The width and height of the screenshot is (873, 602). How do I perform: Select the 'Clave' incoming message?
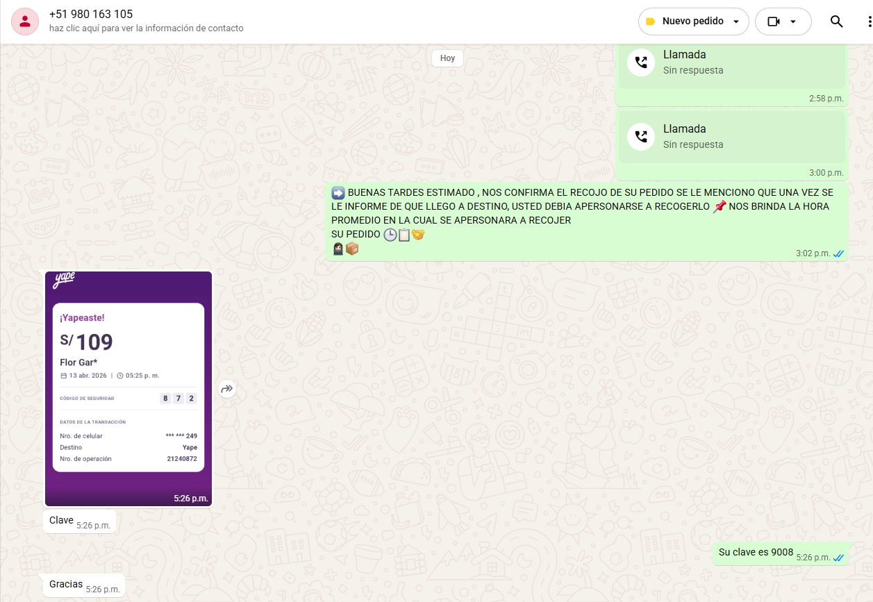pyautogui.click(x=61, y=521)
